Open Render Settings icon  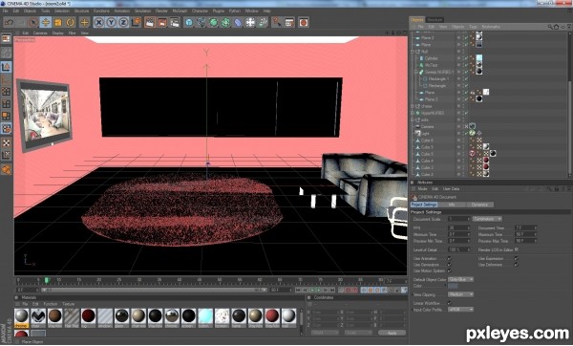[x=175, y=23]
